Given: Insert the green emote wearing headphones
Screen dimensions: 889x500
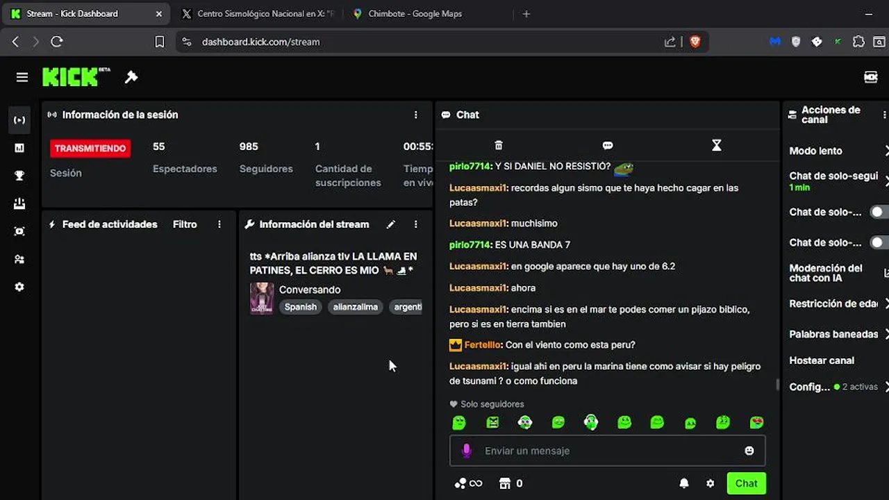Looking at the screenshot, I should (591, 422).
